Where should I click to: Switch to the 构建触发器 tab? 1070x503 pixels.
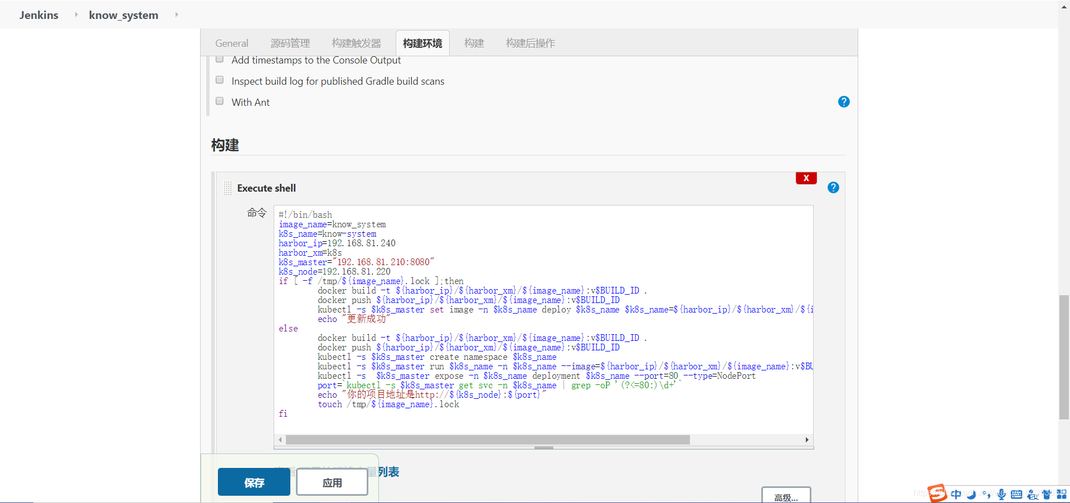click(357, 43)
